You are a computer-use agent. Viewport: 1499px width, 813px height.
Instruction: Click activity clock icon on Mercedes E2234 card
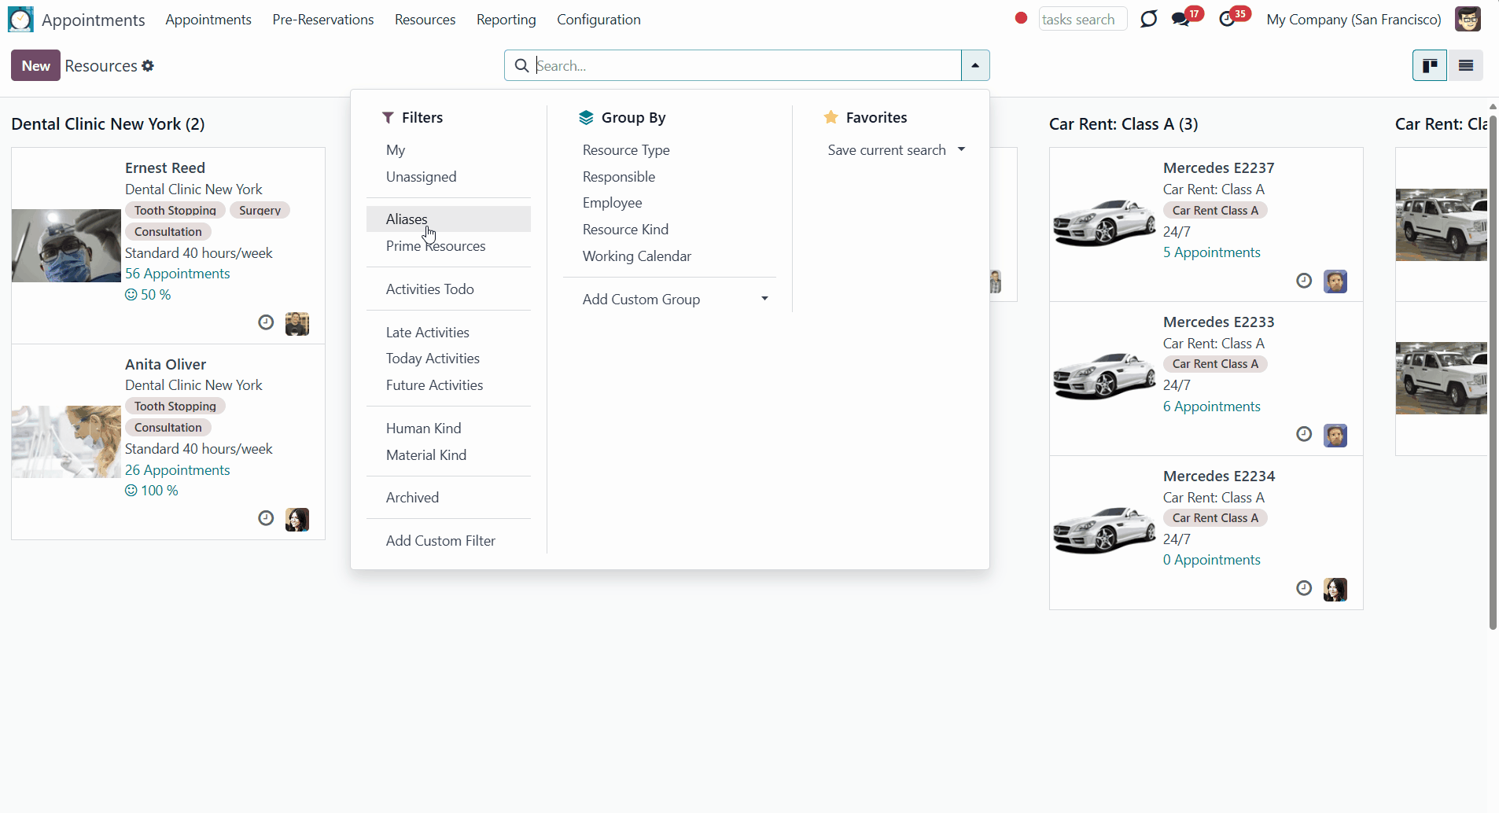1304,588
